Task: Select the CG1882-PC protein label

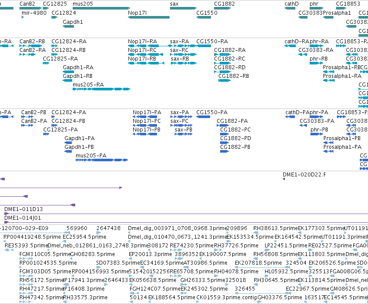Action: pos(235,130)
